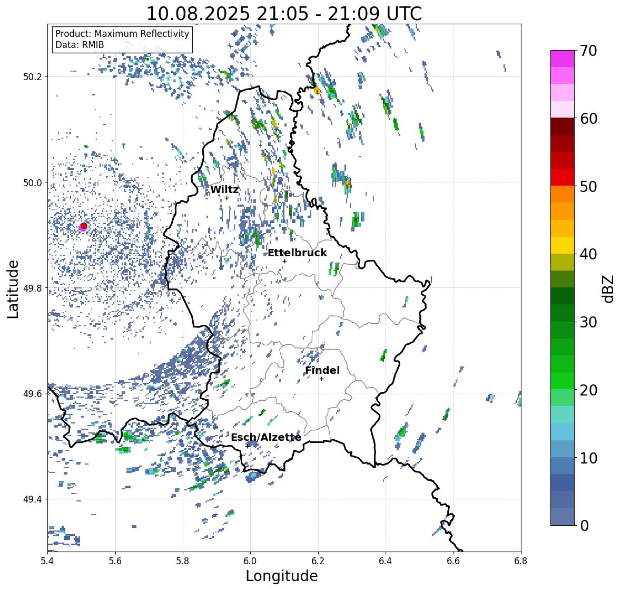Click the 50.2 latitude tick label

coord(33,77)
